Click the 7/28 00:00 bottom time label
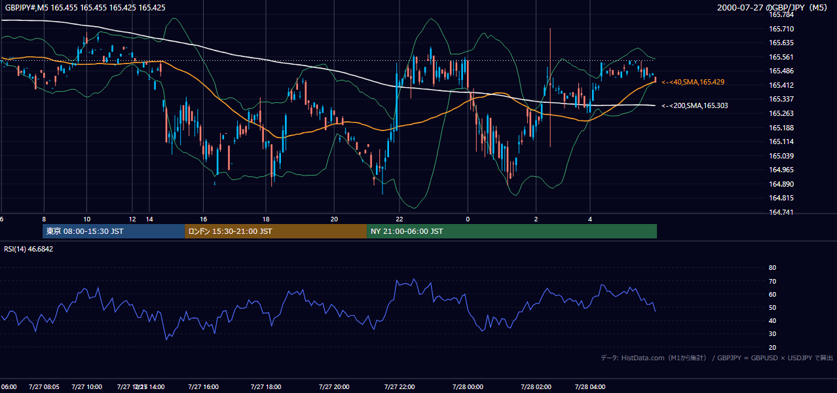Viewport: 837px width, 393px height. coord(468,386)
